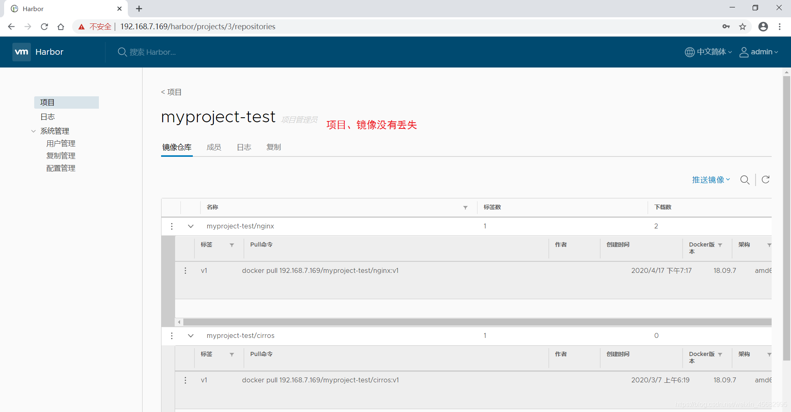Viewport: 791px width, 412px height.
Task: Switch to the project 日志 tab
Action: 244,147
